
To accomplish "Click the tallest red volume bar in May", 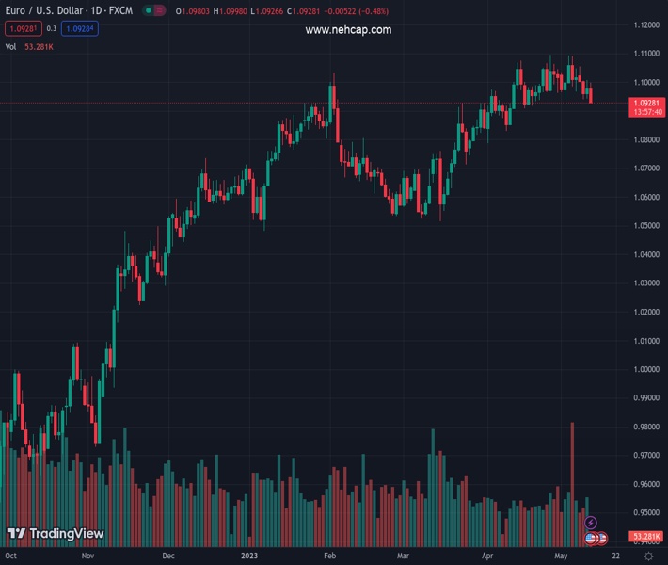I will click(571, 471).
